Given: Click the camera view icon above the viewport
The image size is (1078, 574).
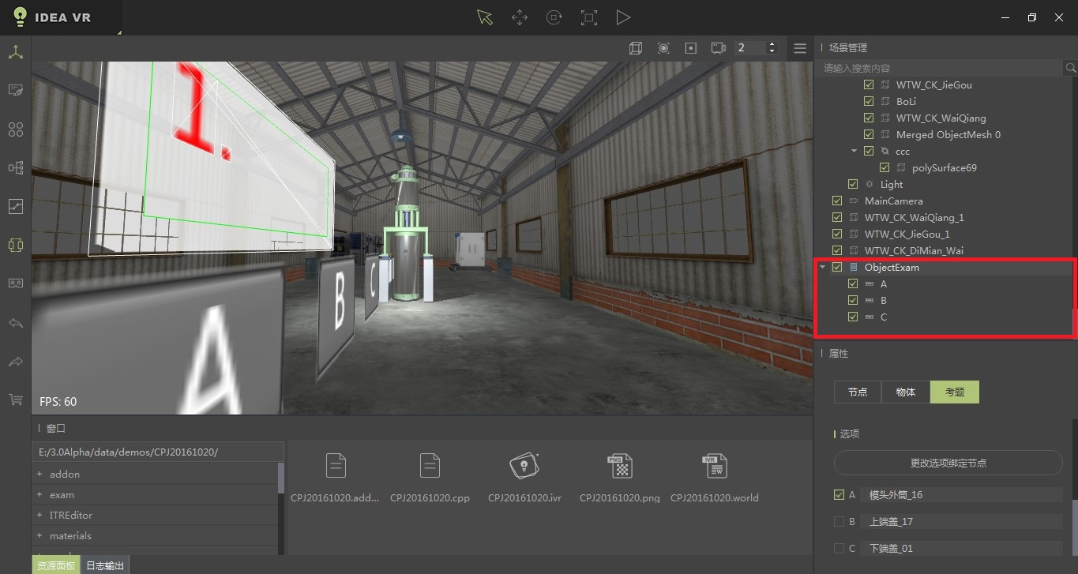Looking at the screenshot, I should click(717, 47).
